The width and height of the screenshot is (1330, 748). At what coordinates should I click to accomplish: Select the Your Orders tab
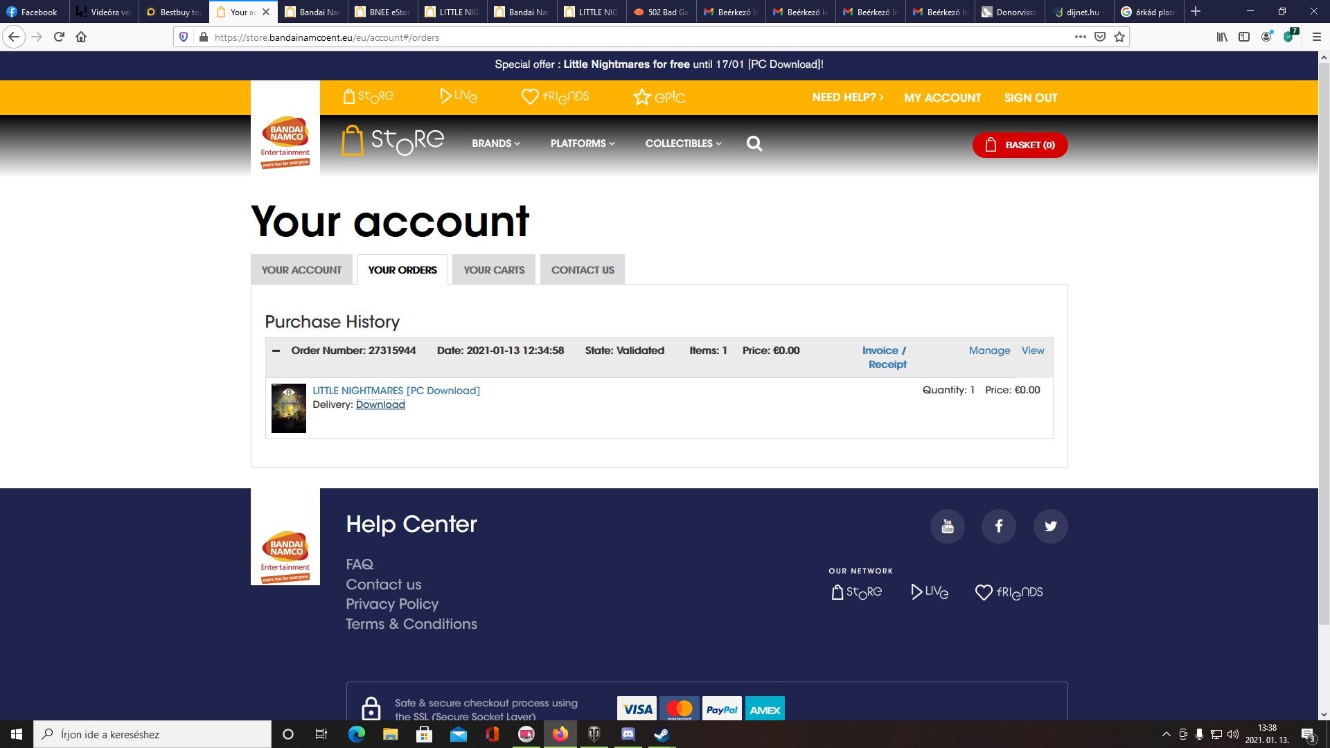[x=402, y=269]
